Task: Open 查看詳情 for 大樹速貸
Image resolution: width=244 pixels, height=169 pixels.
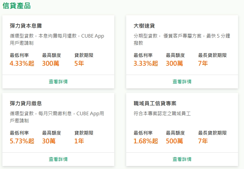Action: click(x=182, y=82)
